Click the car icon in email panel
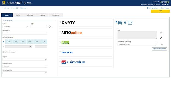The height and width of the screenshot is (103, 171). (120, 23)
